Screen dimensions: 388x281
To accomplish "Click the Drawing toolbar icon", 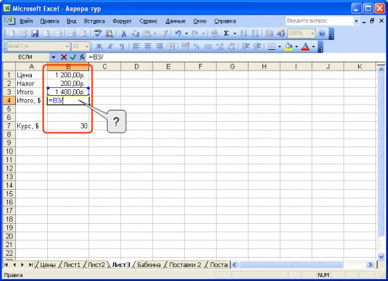I will pos(281,33).
